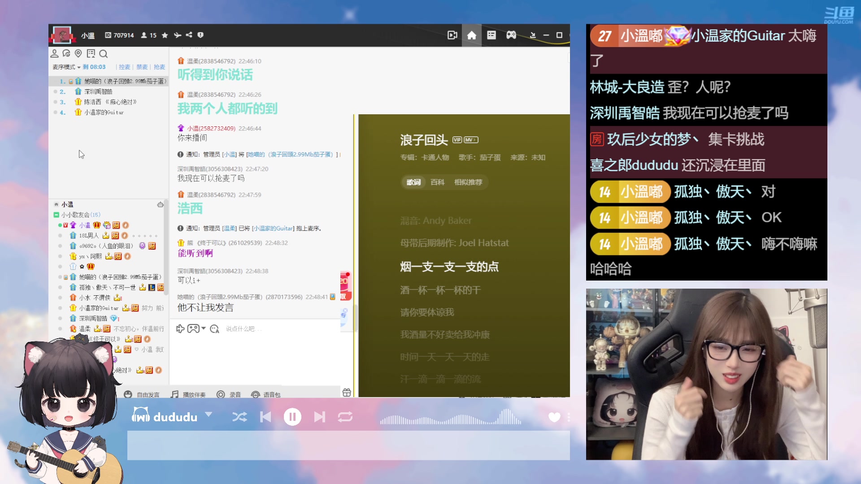Collapse the 小小歌友会(15) channel group
The height and width of the screenshot is (484, 861).
tap(56, 215)
